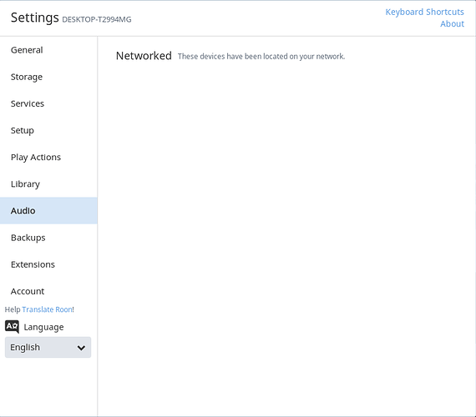Click the Settings title text
The image size is (476, 417).
coord(34,18)
